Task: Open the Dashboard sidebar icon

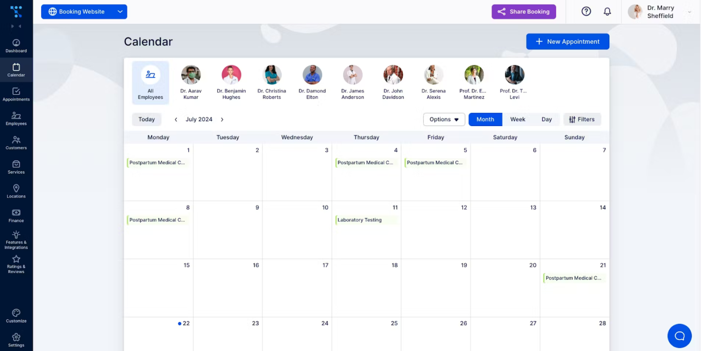Action: coord(16,43)
